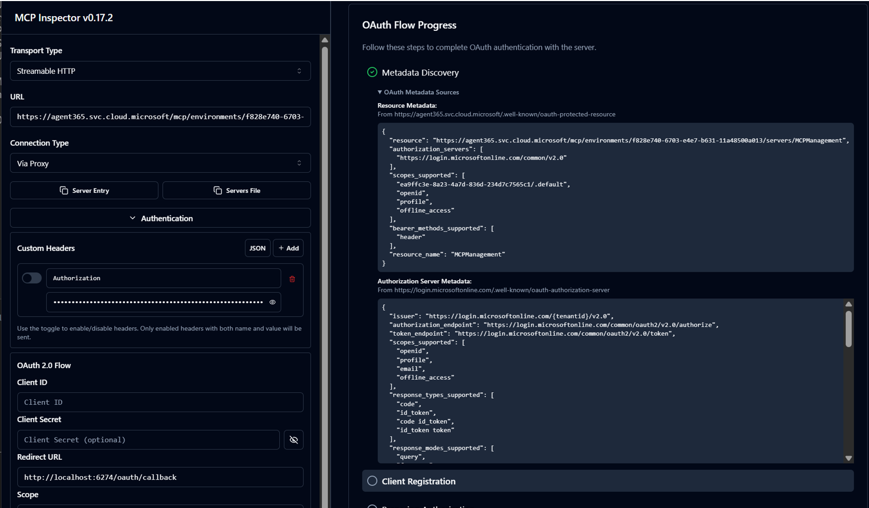Delete the Authorization header with trash icon
The width and height of the screenshot is (869, 508).
[292, 279]
